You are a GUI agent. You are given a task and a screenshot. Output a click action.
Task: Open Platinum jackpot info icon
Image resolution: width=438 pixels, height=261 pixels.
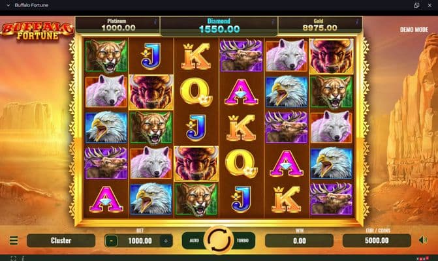pos(155,22)
